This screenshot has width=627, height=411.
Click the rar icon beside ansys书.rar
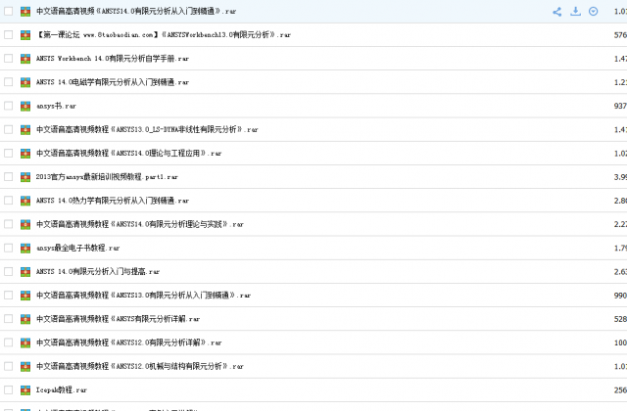tap(25, 107)
